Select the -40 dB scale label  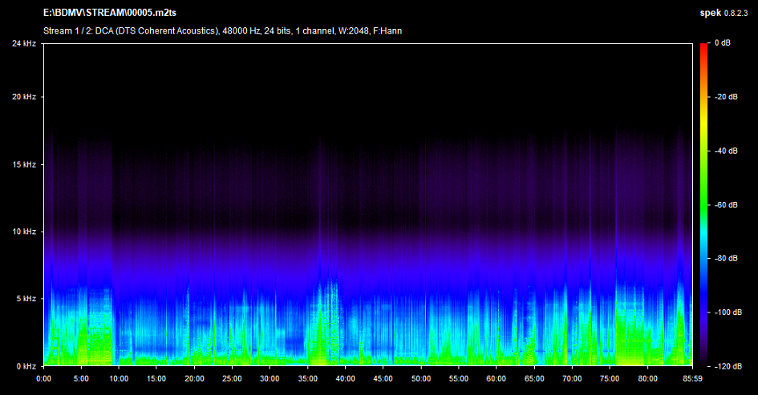726,151
